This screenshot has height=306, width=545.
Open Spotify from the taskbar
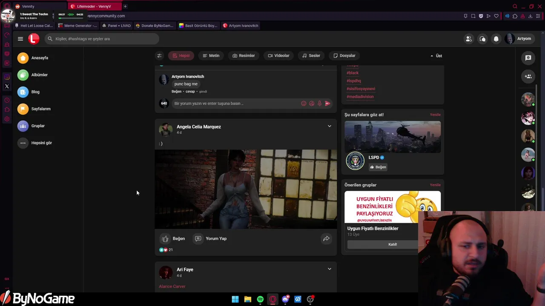click(260, 299)
